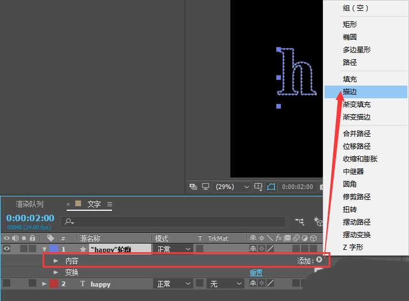Screen dimensions: 409x301
Task: Toggle continuous rasterize on "happy"轮廓 layer
Action: 261,249
